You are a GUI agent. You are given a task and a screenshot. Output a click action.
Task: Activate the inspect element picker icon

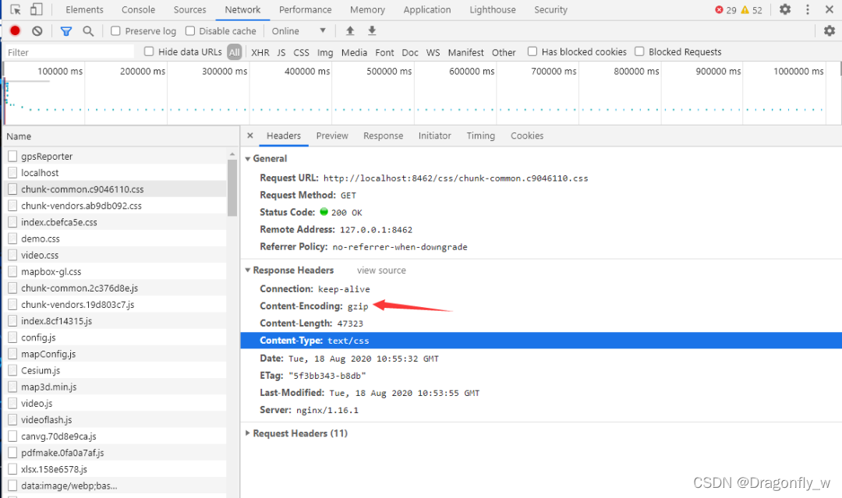(16, 9)
